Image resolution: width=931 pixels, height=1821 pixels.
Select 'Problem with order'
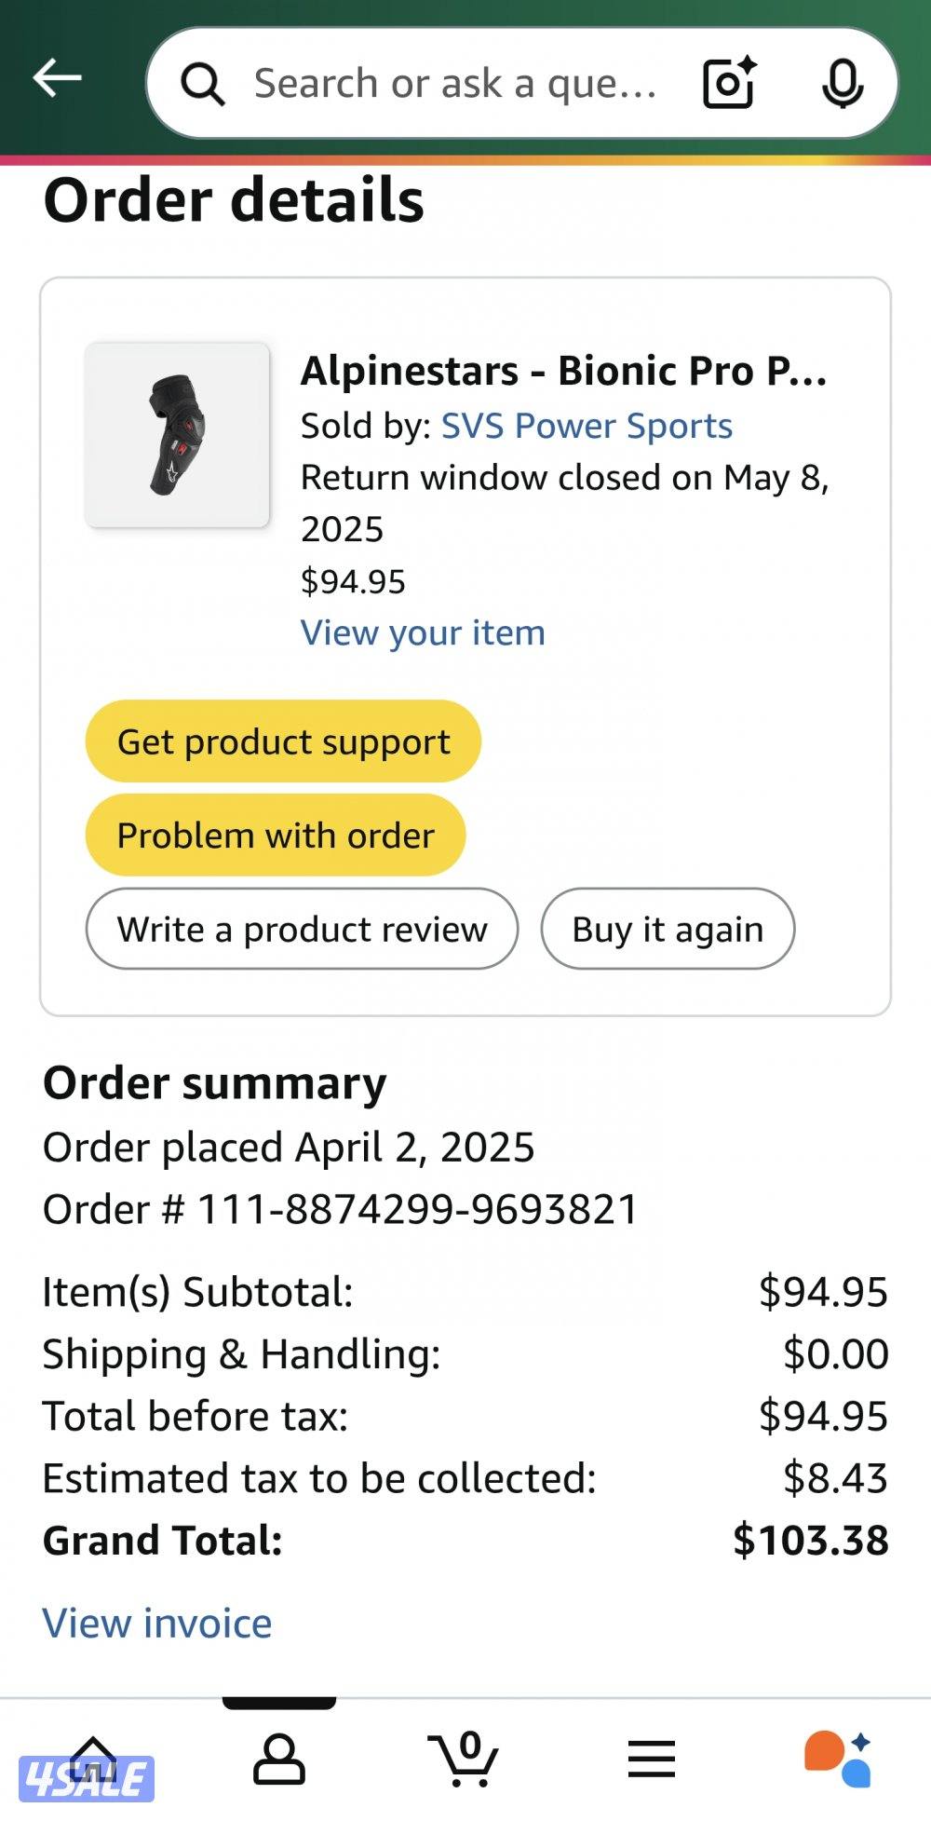[x=276, y=835]
